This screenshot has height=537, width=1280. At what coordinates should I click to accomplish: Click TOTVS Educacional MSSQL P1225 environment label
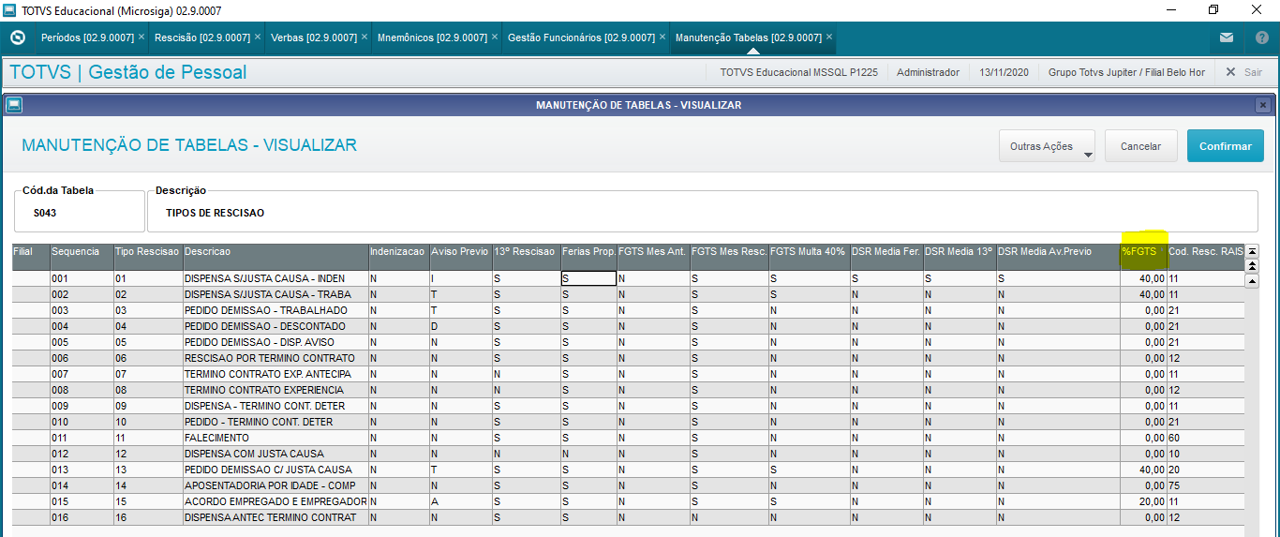[798, 72]
